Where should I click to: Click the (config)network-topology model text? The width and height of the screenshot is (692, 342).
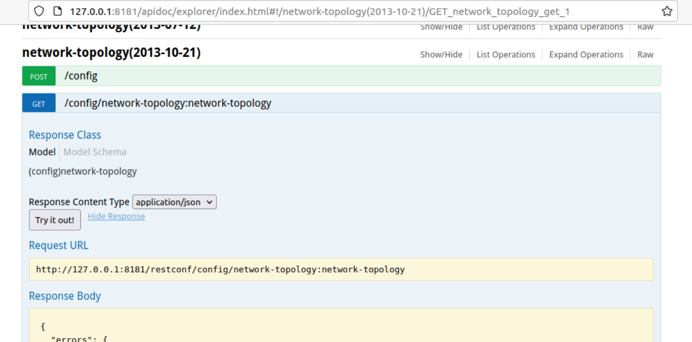[83, 171]
